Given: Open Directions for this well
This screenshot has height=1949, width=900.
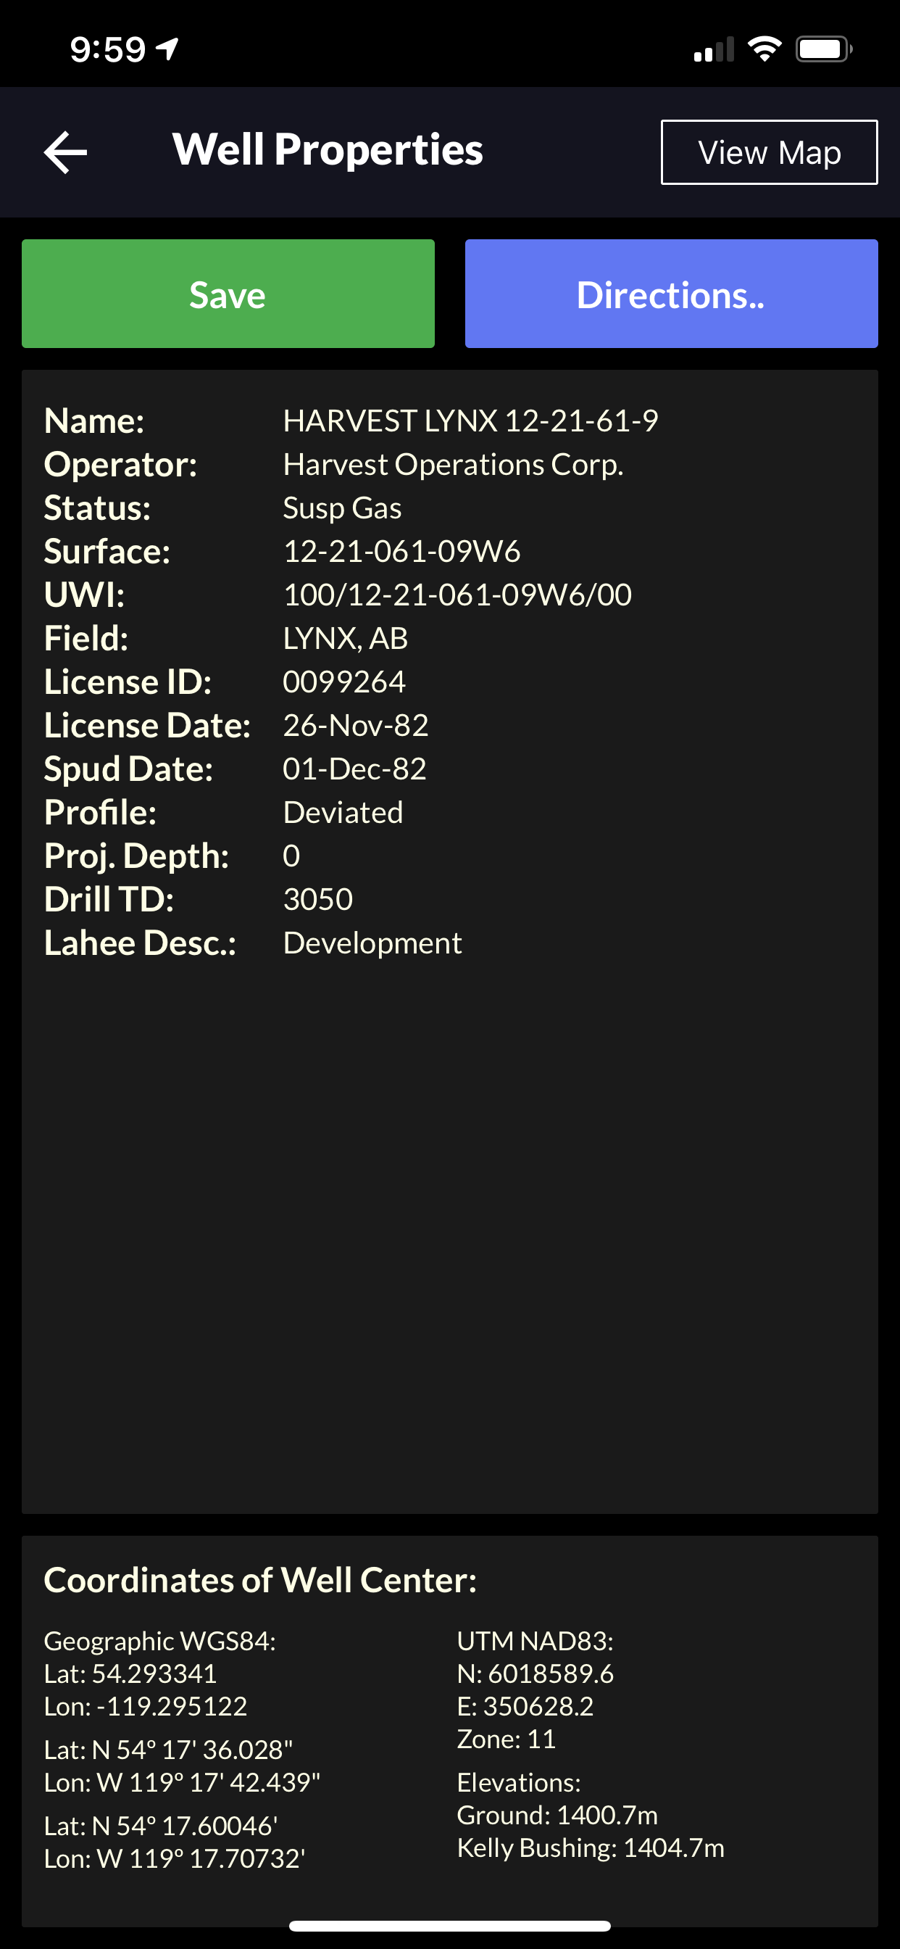Looking at the screenshot, I should click(x=671, y=294).
